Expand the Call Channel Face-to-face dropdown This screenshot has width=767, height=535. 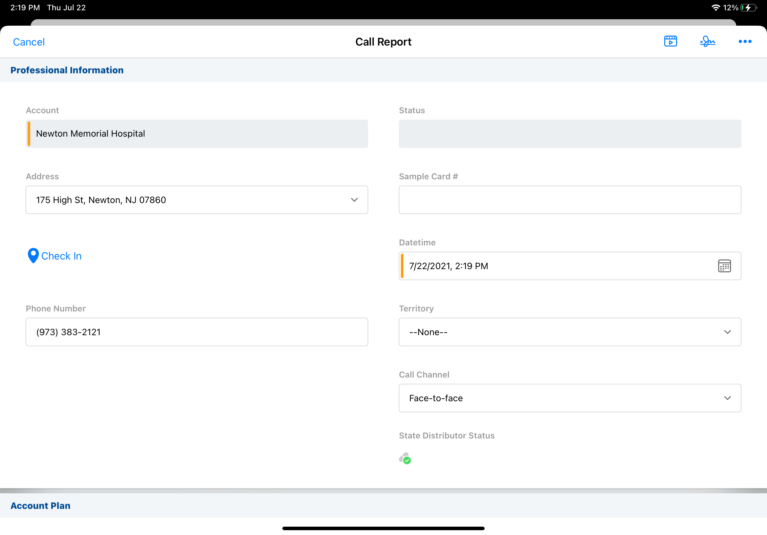[x=727, y=398]
